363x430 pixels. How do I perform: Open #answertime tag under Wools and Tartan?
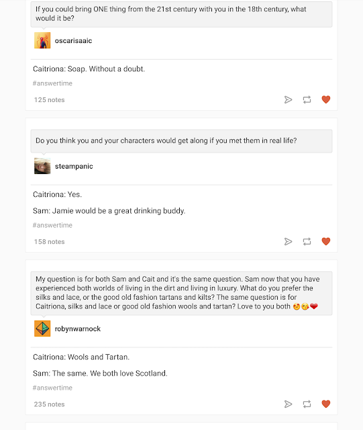(x=52, y=388)
